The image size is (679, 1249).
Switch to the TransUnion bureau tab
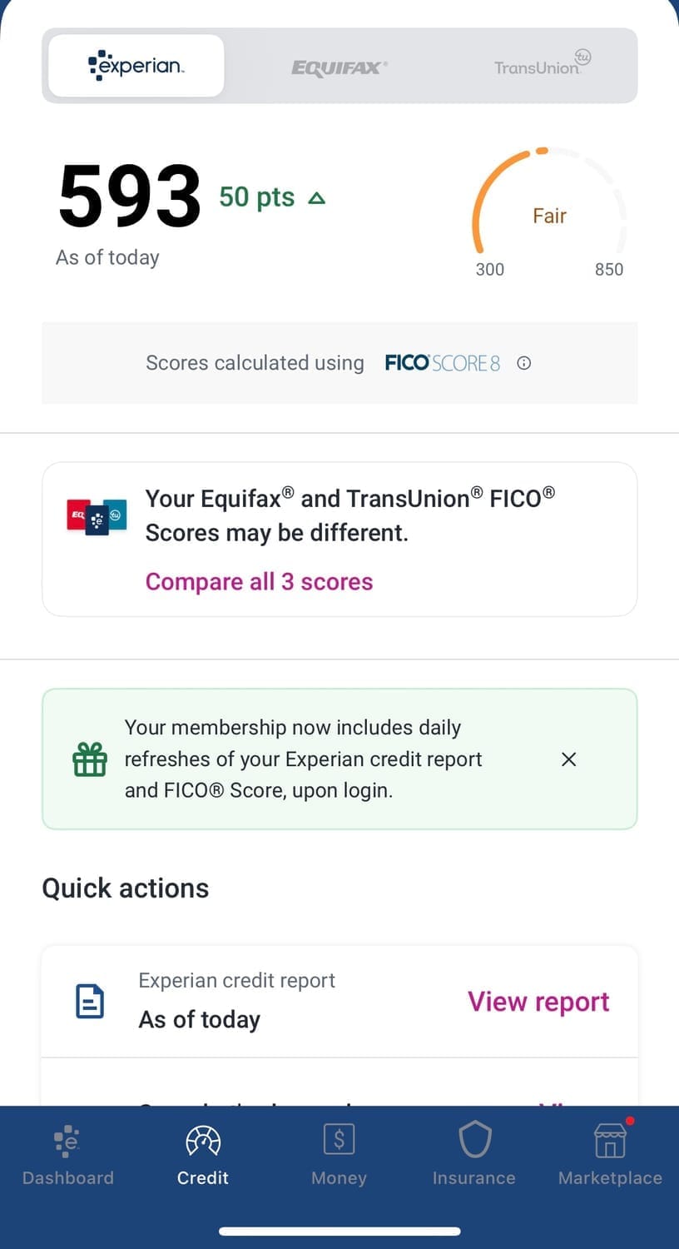pyautogui.click(x=542, y=66)
